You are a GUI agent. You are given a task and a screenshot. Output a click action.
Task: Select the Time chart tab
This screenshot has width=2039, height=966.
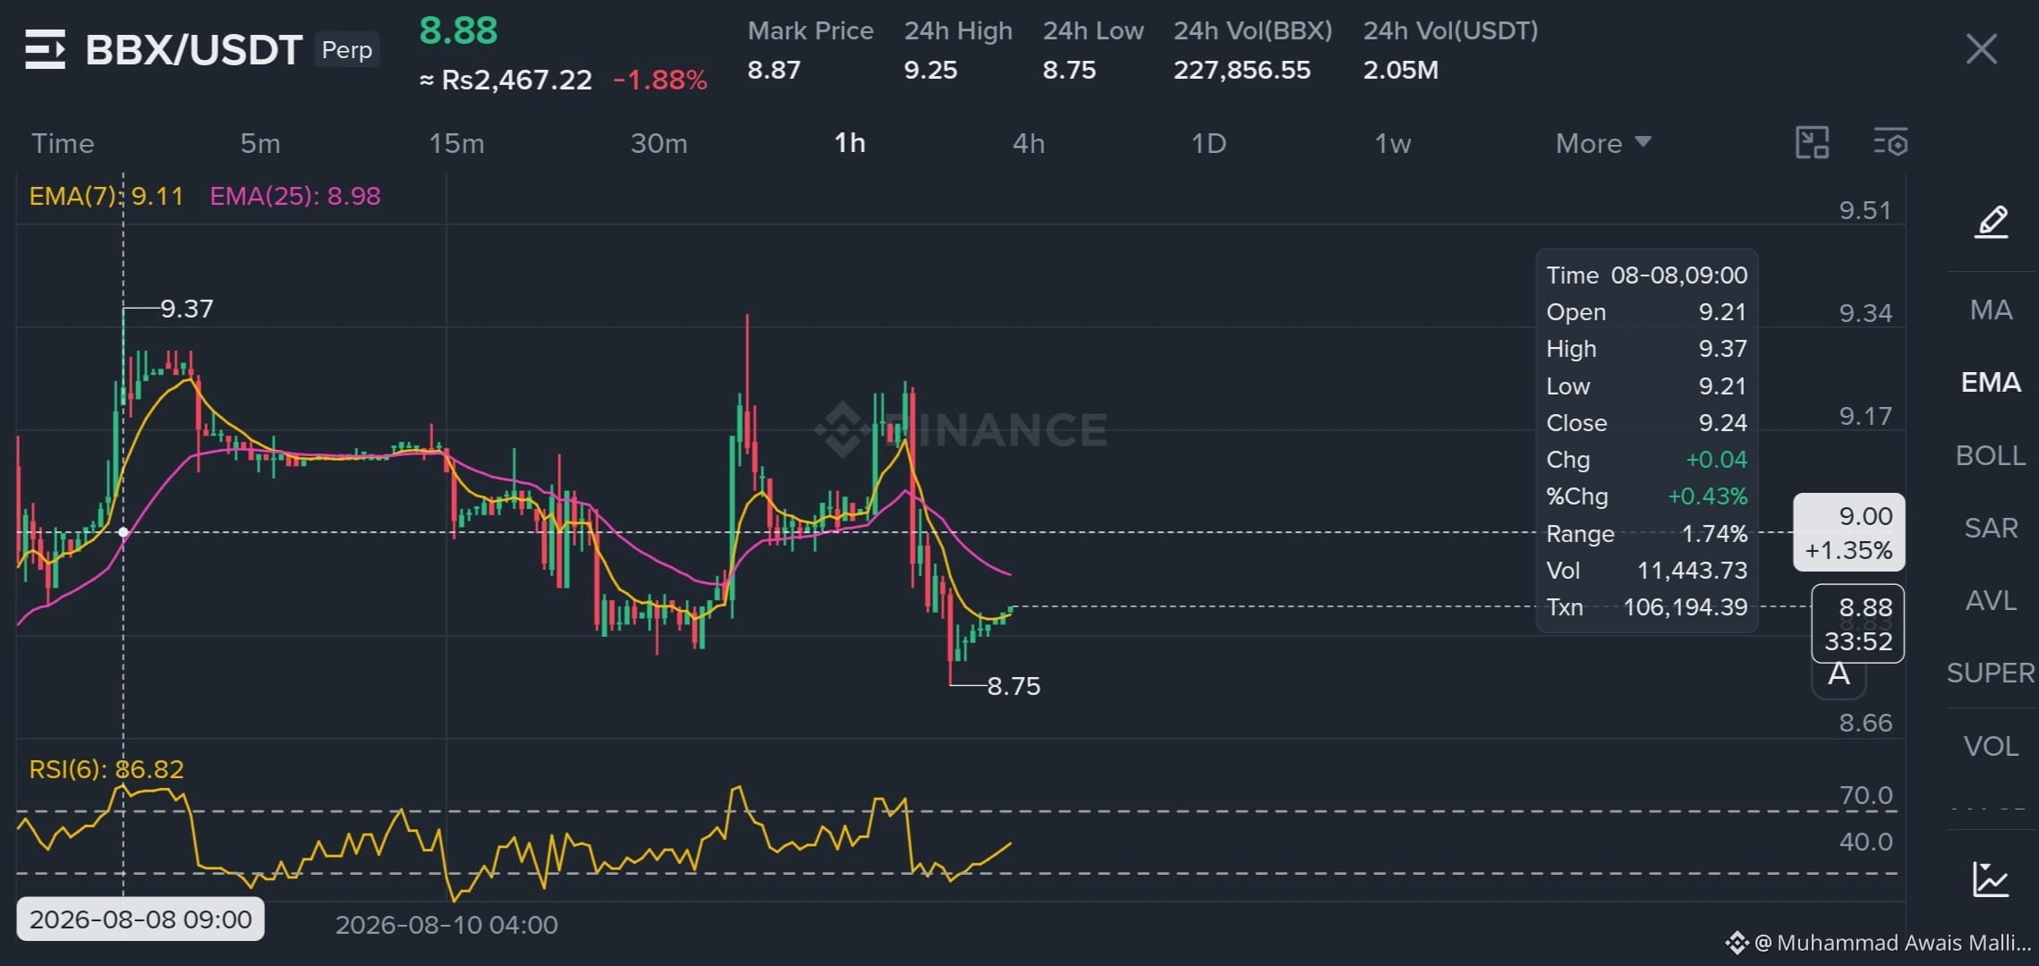click(63, 143)
